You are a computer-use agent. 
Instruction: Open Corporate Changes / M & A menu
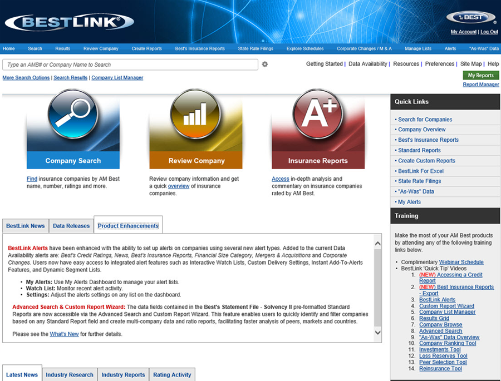(x=364, y=48)
